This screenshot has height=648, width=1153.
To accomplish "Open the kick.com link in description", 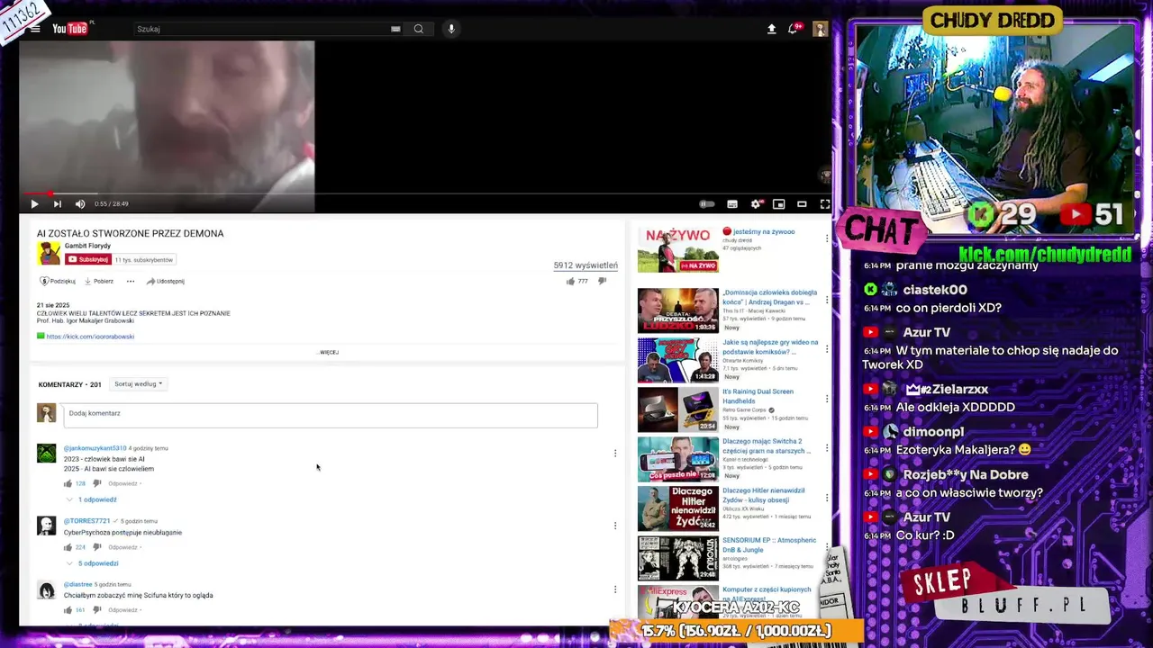I will (x=90, y=337).
